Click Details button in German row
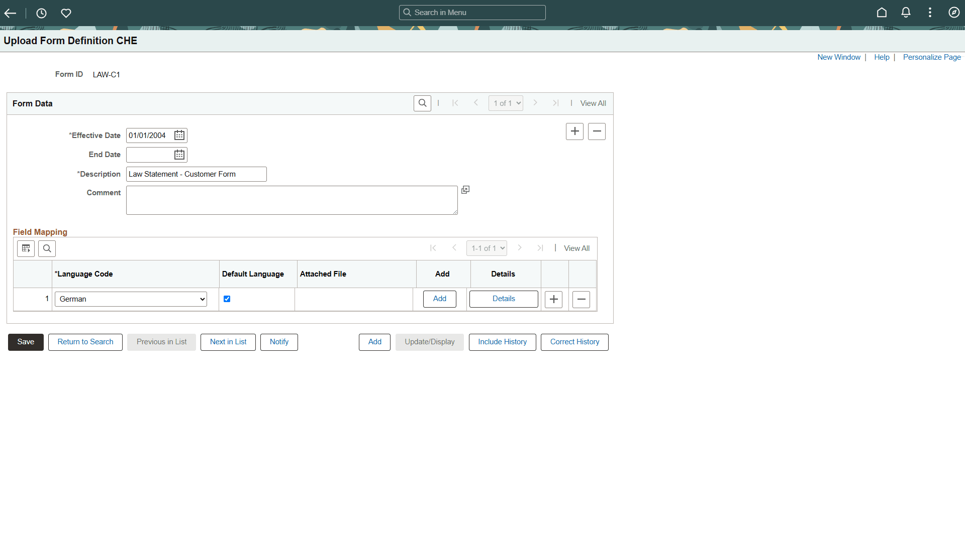Screen dimensions: 965x542 point(504,299)
